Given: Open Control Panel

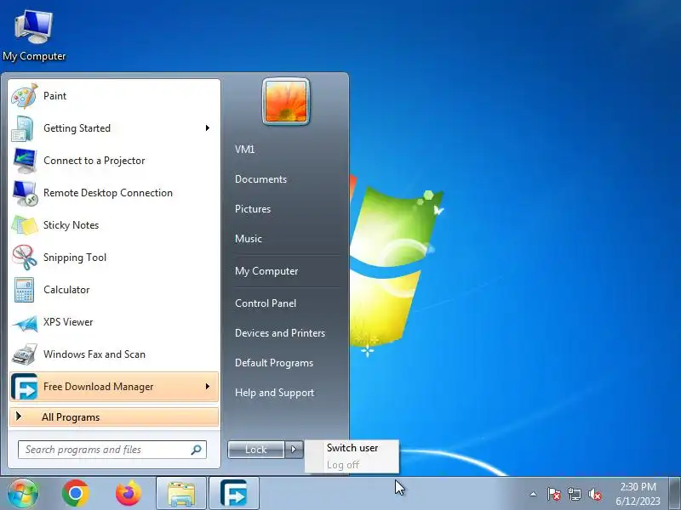Looking at the screenshot, I should [x=266, y=303].
